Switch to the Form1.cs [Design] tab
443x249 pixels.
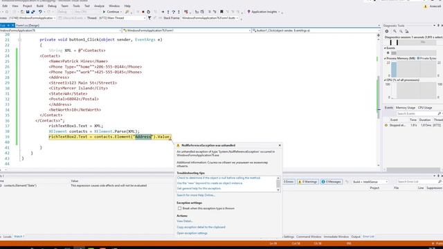click(28, 26)
